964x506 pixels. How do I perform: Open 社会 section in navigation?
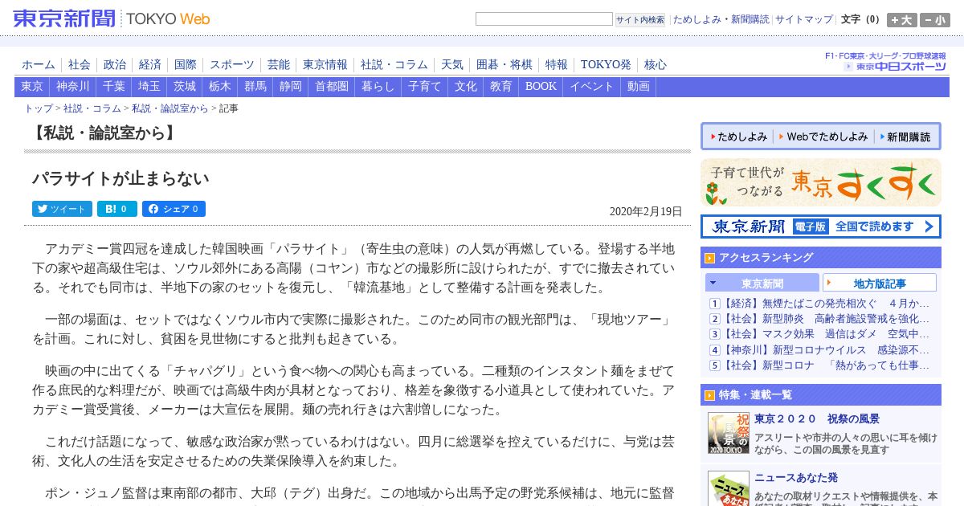pos(80,64)
